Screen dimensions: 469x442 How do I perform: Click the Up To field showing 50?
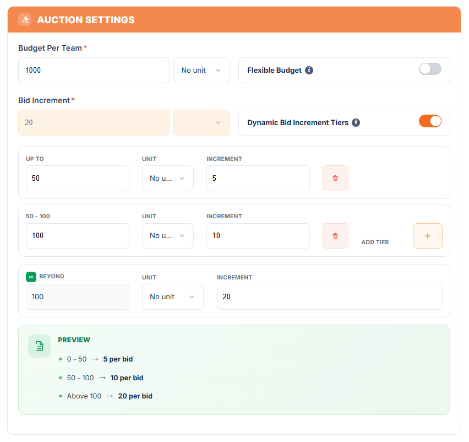pos(78,178)
